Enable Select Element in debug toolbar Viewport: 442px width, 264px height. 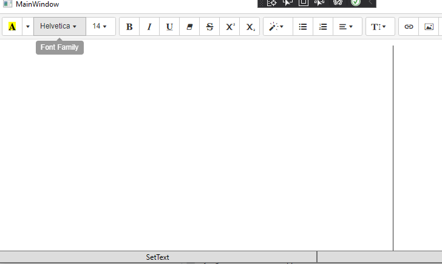(x=288, y=3)
